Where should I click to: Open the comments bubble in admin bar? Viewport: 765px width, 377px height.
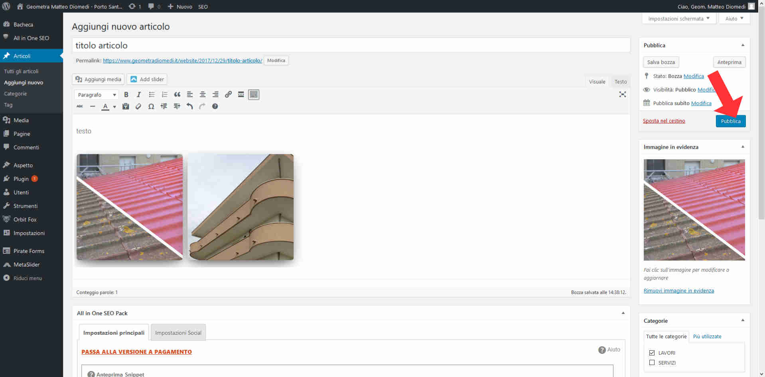tap(154, 6)
